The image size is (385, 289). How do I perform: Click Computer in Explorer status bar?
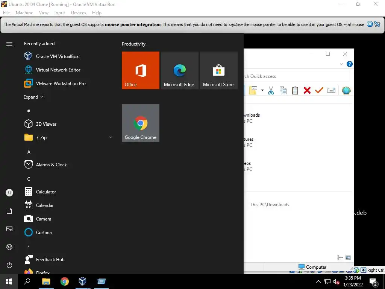tap(312, 267)
